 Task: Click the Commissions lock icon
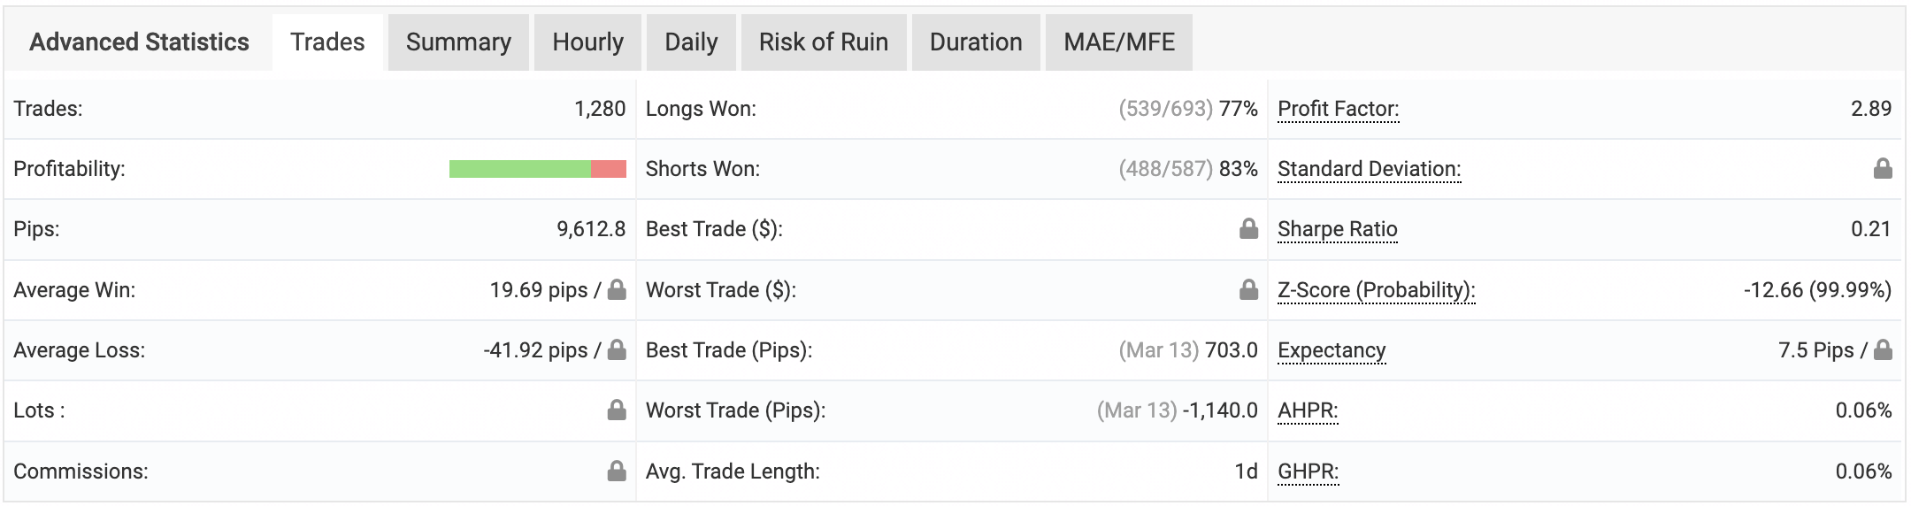(x=617, y=471)
